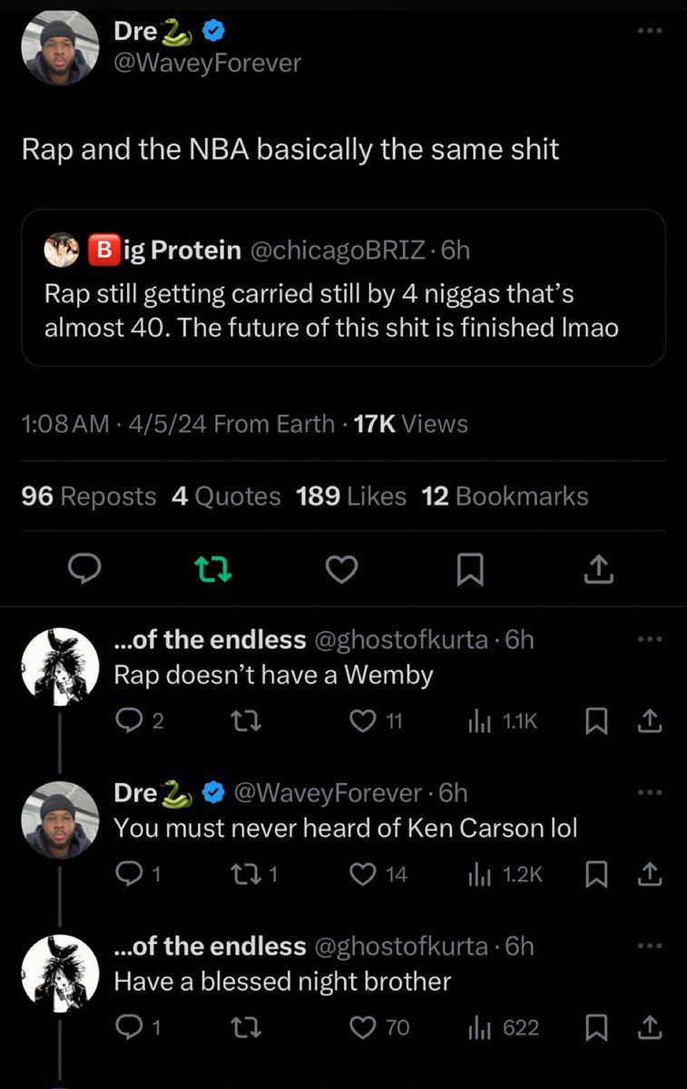Share the main tweet
The image size is (687, 1089).
click(x=598, y=569)
